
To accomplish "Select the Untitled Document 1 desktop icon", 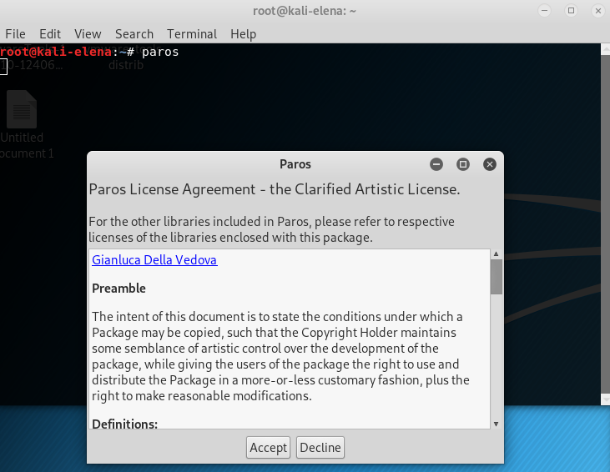I will (22, 124).
